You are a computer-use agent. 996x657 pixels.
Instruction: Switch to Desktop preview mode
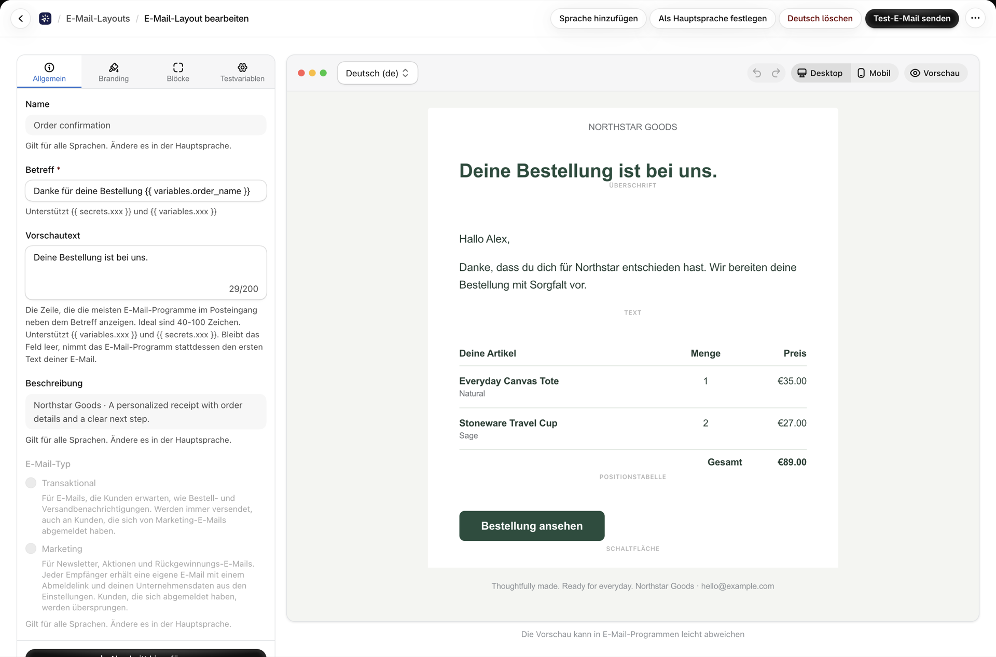click(x=820, y=73)
